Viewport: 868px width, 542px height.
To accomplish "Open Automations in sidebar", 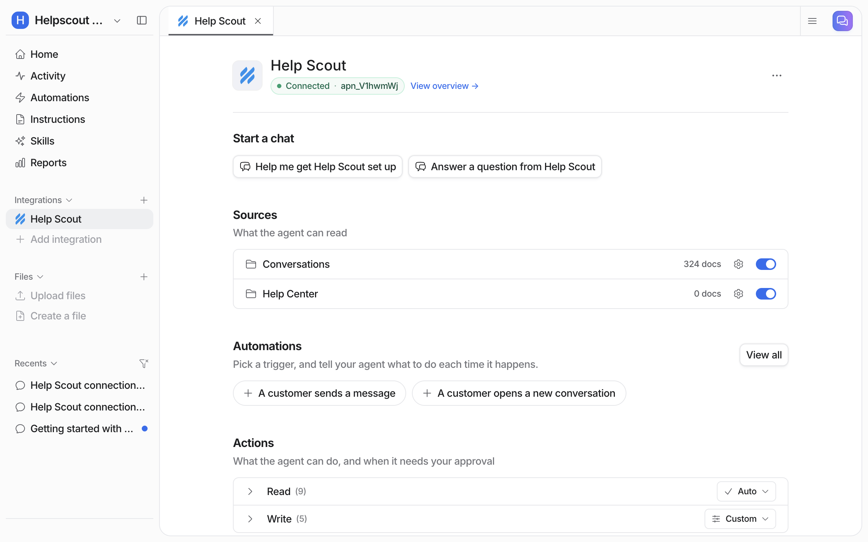I will (x=80, y=98).
